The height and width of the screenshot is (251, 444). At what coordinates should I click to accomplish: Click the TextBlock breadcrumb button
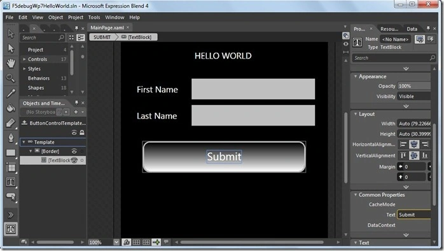pyautogui.click(x=137, y=37)
